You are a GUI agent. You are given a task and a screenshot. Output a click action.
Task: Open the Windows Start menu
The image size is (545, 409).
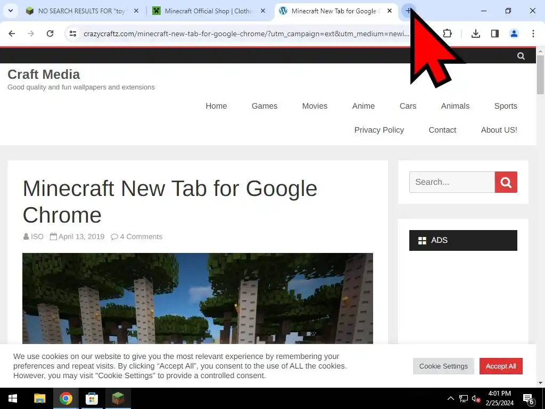pos(13,398)
